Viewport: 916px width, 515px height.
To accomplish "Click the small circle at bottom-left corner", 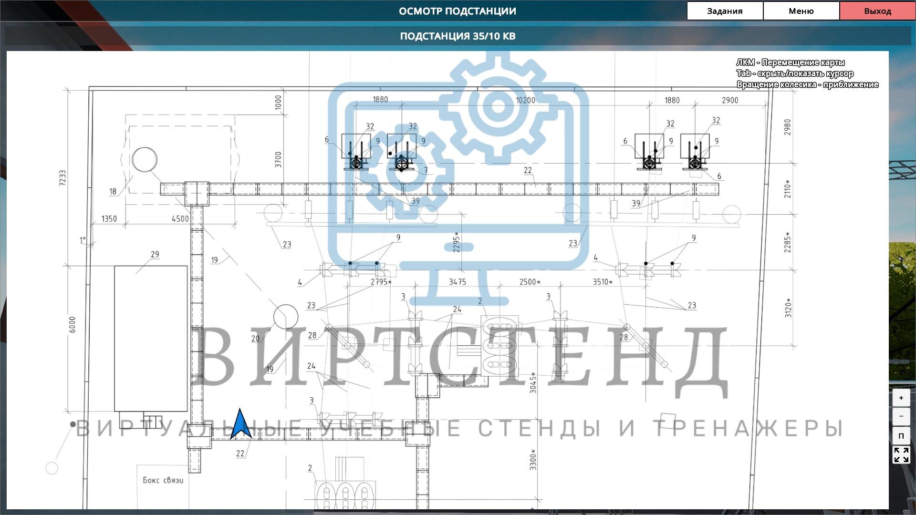I will pyautogui.click(x=52, y=468).
